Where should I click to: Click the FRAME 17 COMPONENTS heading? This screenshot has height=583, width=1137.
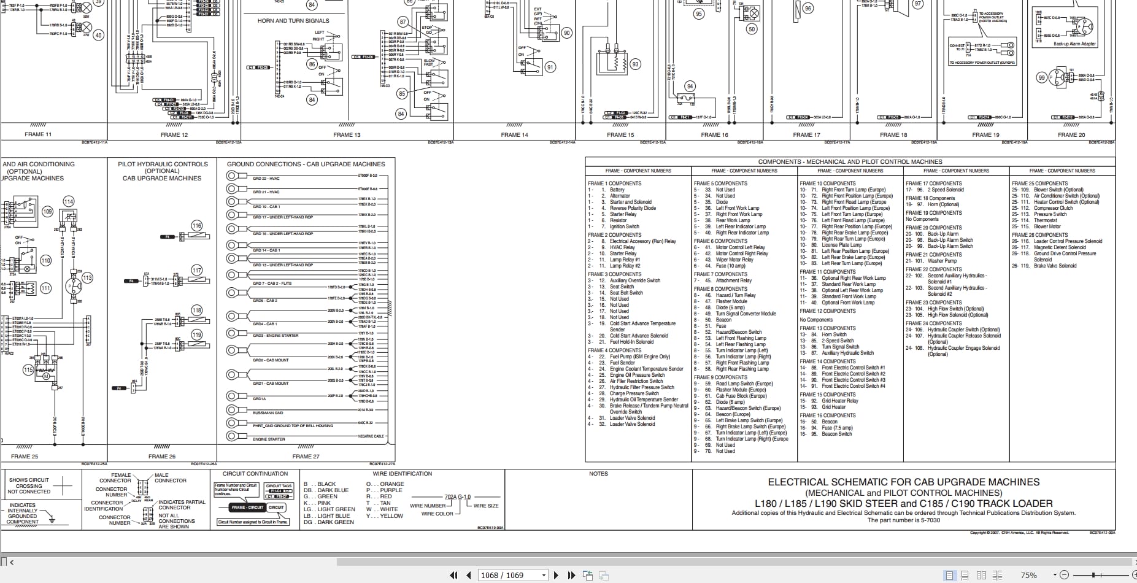[934, 183]
